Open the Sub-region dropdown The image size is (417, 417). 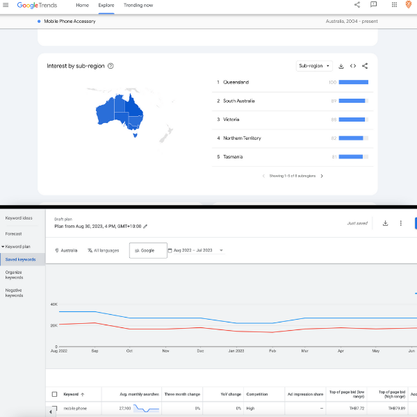[x=314, y=66]
